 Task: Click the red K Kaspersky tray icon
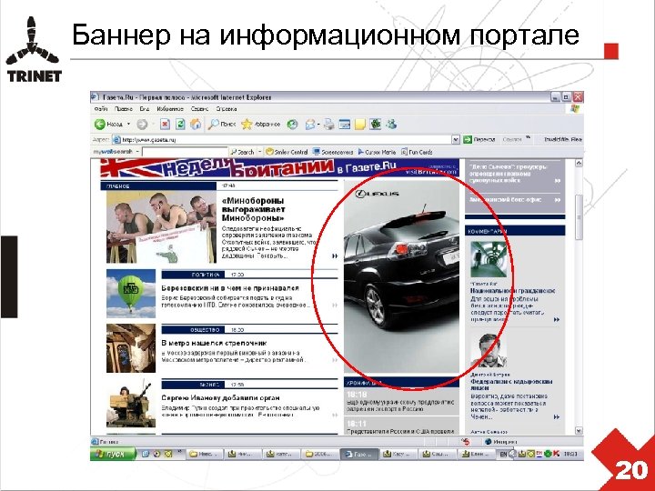pos(557,454)
